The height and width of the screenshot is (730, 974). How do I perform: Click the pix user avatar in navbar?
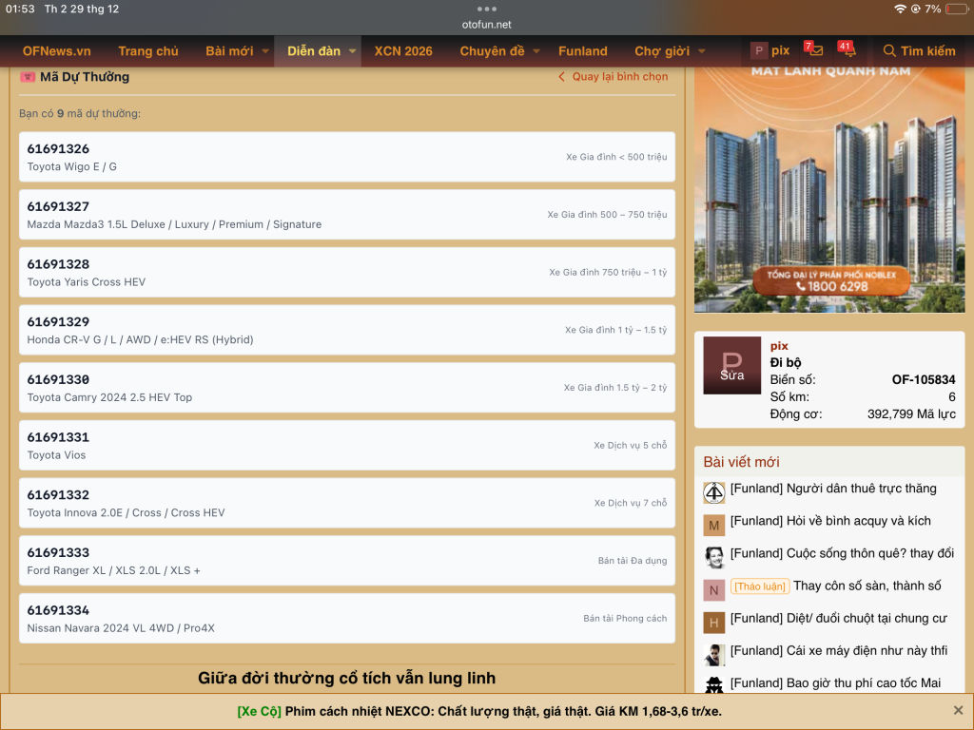(x=759, y=51)
